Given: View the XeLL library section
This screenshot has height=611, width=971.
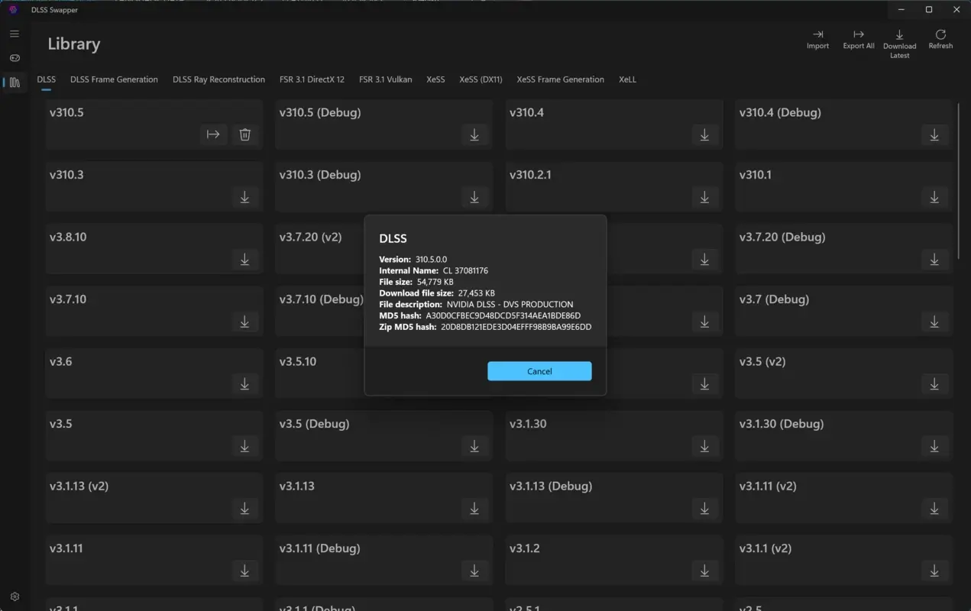Looking at the screenshot, I should (627, 79).
